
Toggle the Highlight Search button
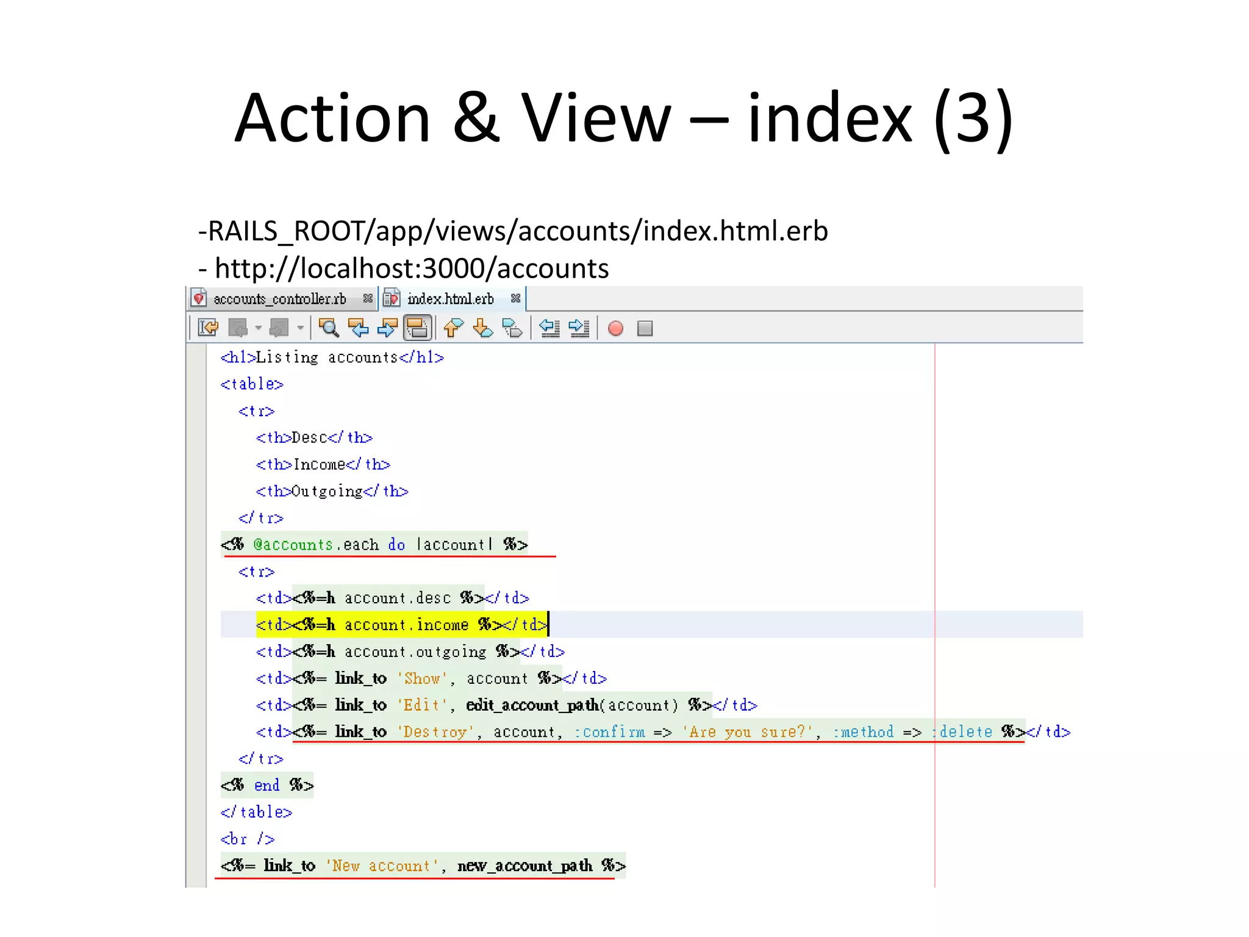click(x=418, y=328)
